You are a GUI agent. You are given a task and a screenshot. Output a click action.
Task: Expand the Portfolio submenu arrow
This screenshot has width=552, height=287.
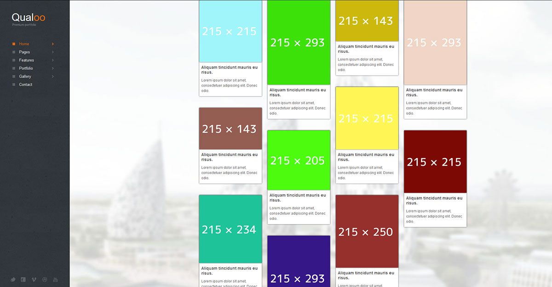pyautogui.click(x=53, y=68)
